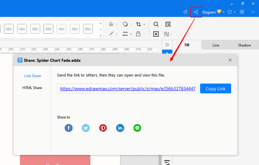Click the Shadow circle tool icon
The width and height of the screenshot is (259, 165).
point(125,24)
